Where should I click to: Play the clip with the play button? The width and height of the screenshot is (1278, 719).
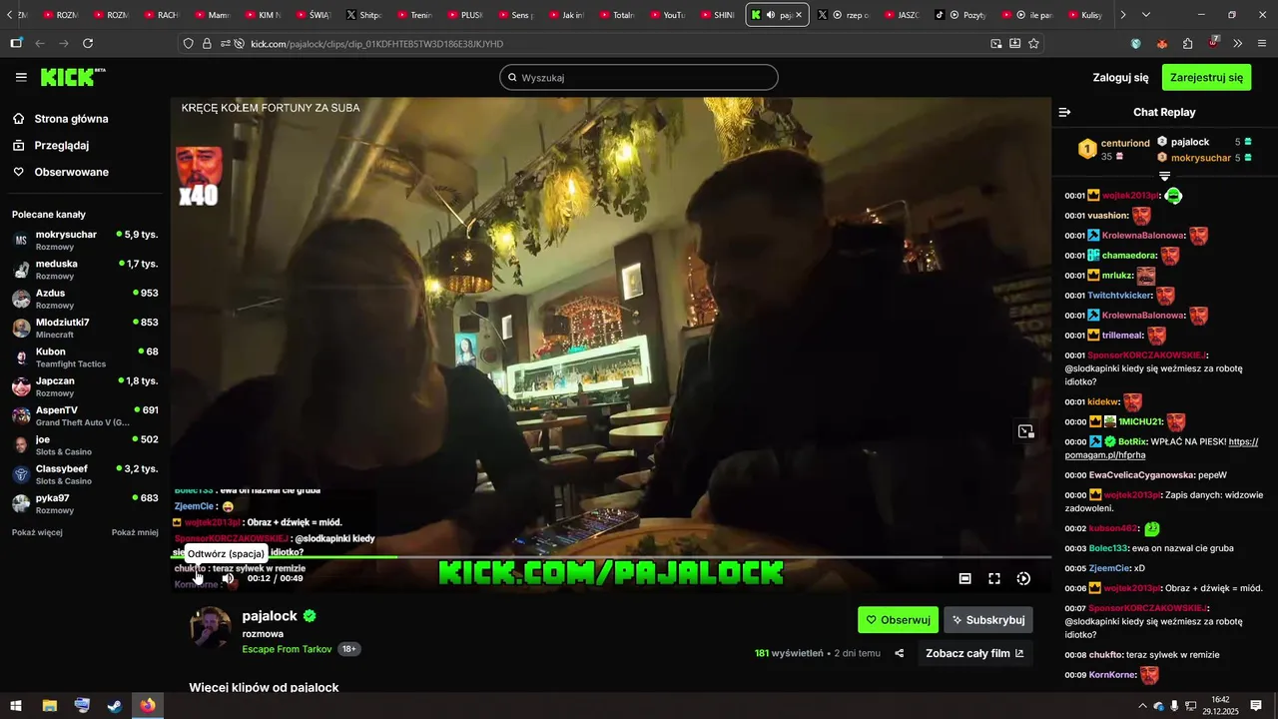click(199, 578)
